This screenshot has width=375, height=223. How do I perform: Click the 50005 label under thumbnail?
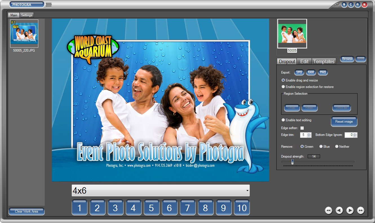[x=292, y=51]
